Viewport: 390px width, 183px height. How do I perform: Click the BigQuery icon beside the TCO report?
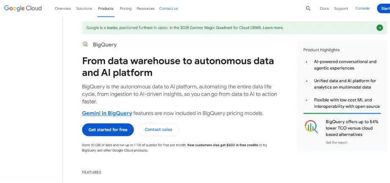tap(311, 127)
